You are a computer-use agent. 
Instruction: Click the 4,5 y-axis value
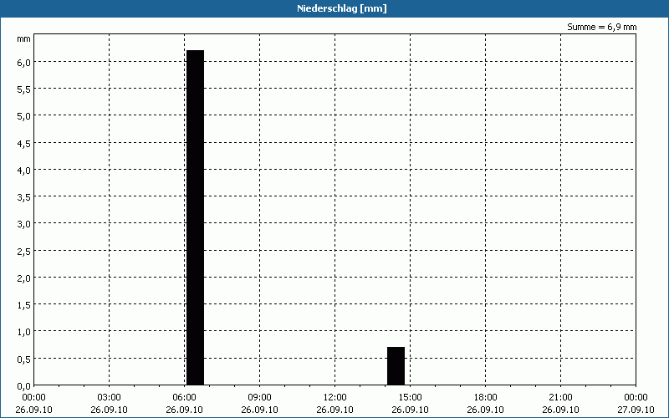[x=23, y=143]
